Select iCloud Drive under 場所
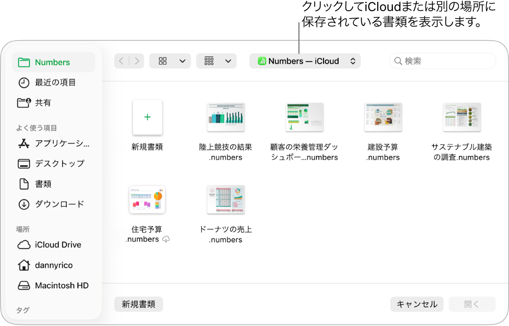This screenshot has width=509, height=326. [58, 245]
